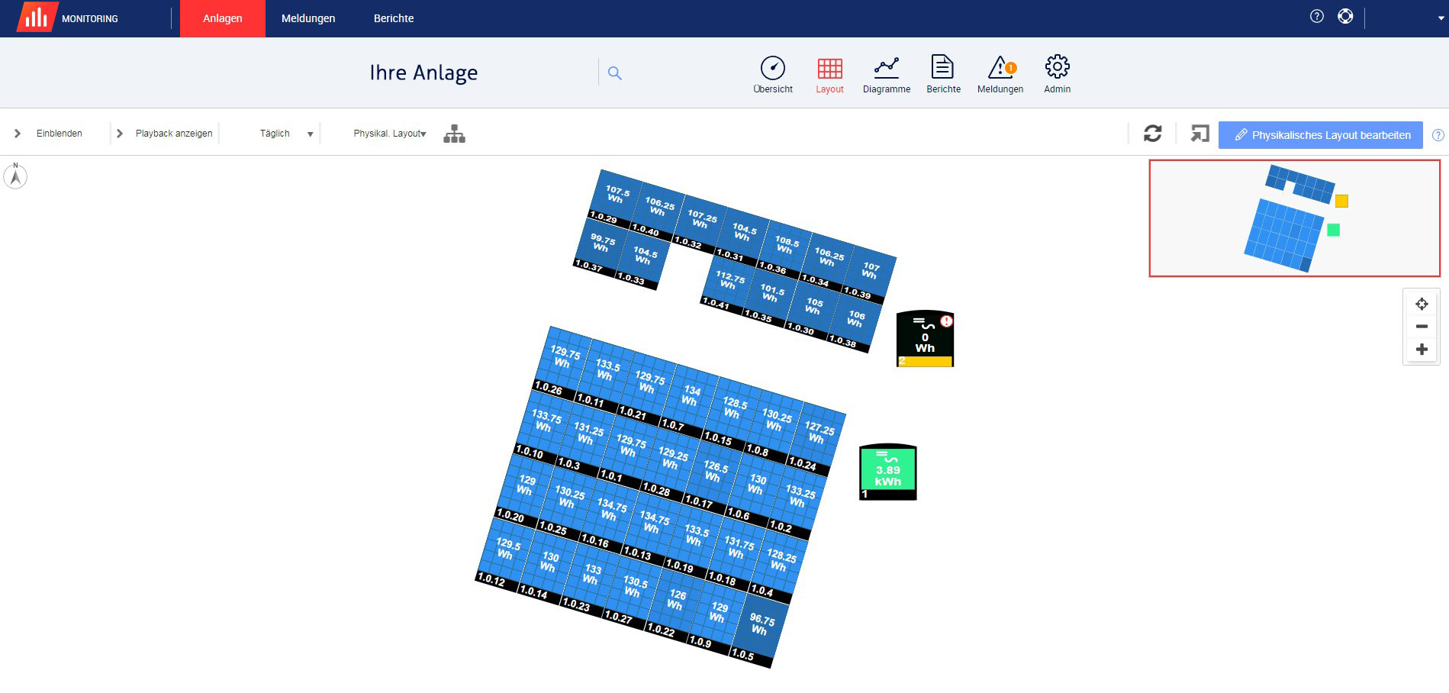
Task: Click the search magnifier icon
Action: [x=615, y=73]
